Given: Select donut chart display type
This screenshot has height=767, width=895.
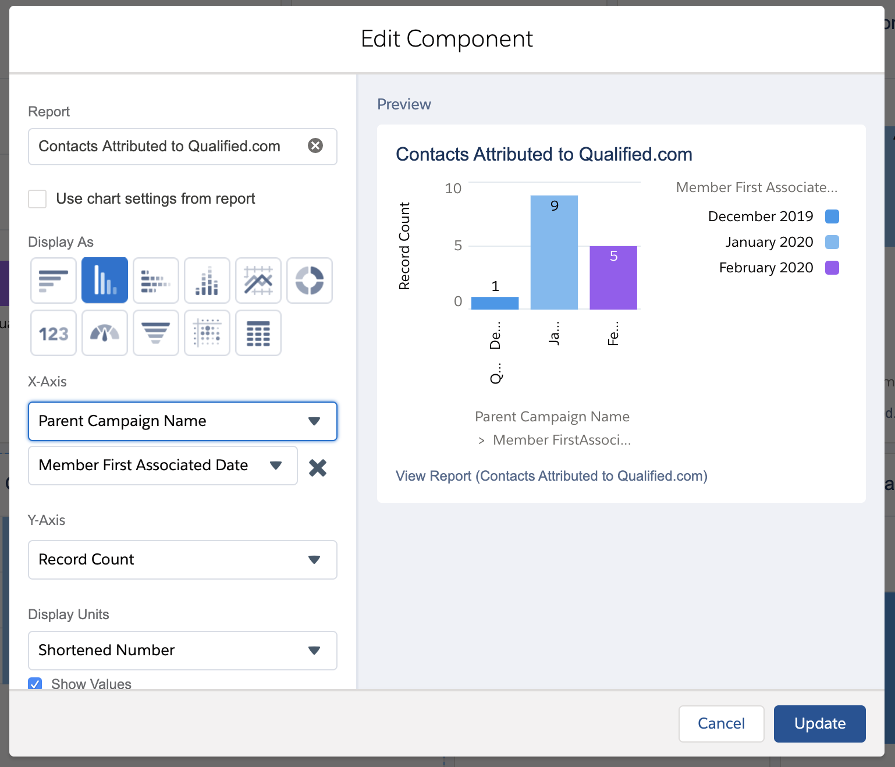Looking at the screenshot, I should click(x=310, y=280).
